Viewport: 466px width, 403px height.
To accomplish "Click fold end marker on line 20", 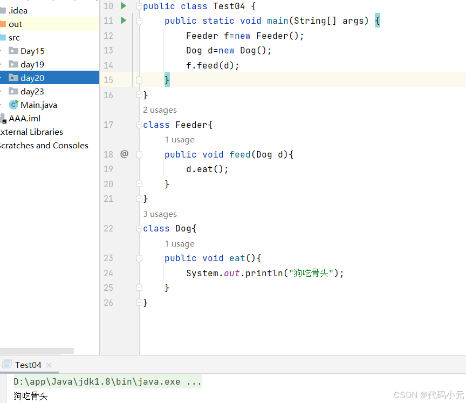I will [x=139, y=183].
